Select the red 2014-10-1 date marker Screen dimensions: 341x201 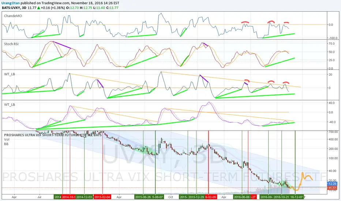68,197
